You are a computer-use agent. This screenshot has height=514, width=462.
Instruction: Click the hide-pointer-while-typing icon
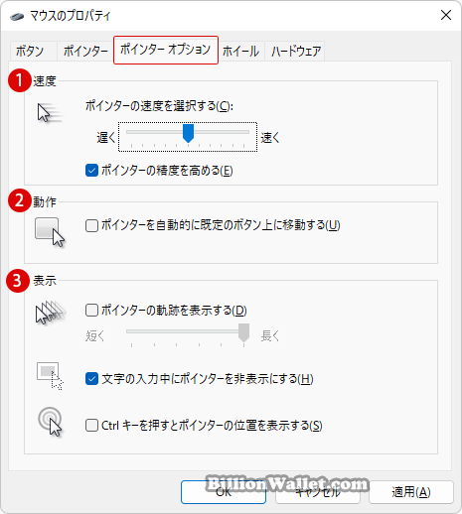click(50, 376)
